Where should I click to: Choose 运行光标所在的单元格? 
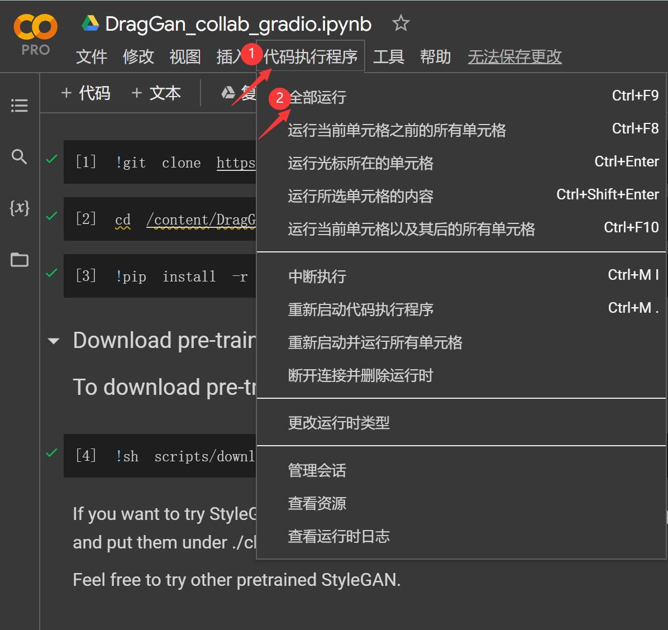pos(461,163)
